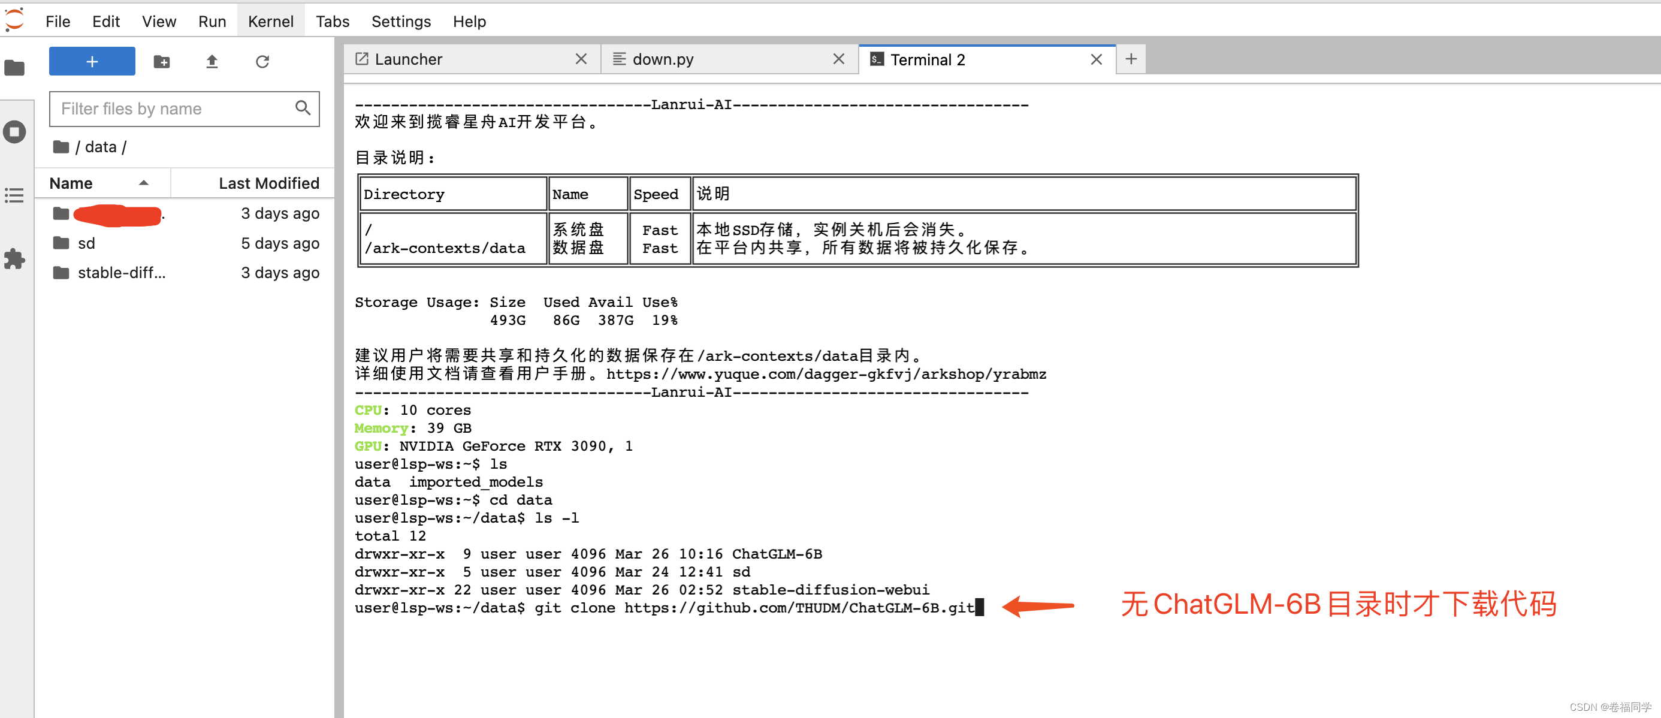Expand the sd folder in sidebar
This screenshot has width=1661, height=718.
click(88, 243)
